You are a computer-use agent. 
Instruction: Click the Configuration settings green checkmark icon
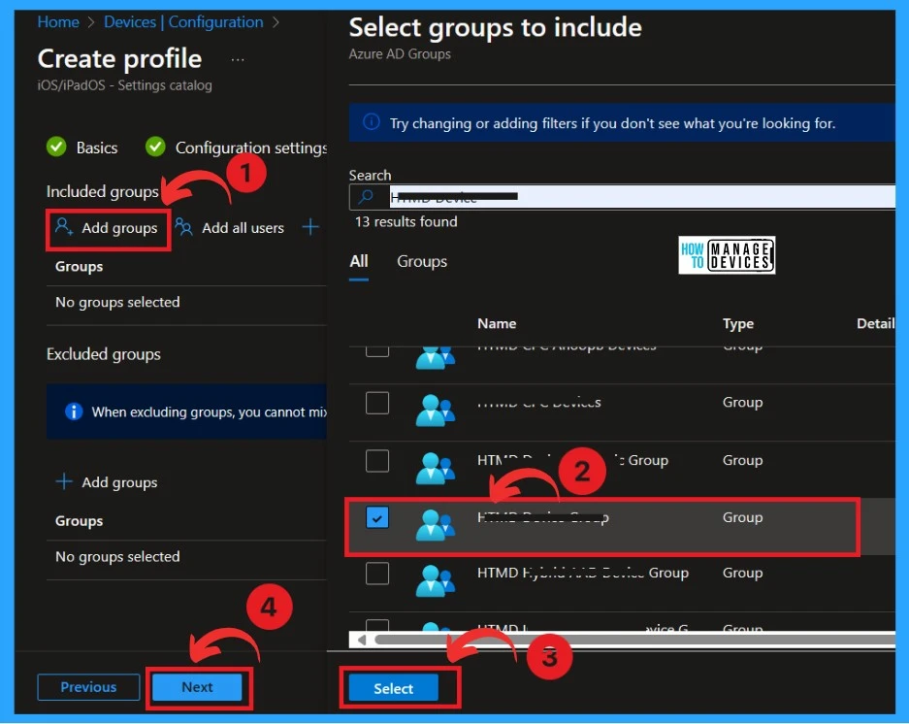(155, 147)
